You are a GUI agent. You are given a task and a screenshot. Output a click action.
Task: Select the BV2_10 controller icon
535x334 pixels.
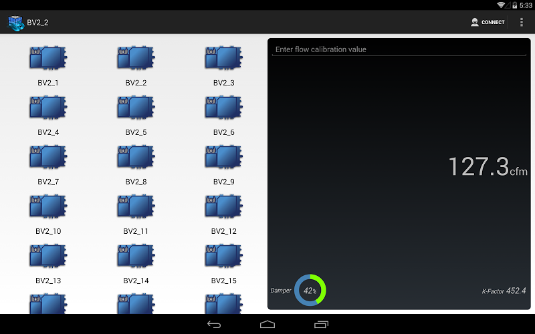point(48,206)
